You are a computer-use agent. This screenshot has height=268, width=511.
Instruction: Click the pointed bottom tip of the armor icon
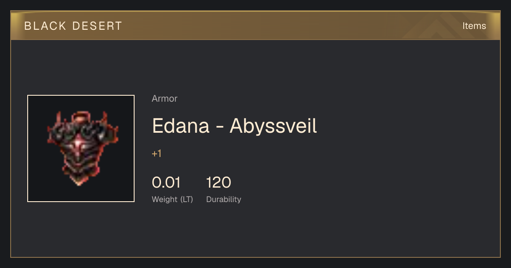pos(78,182)
